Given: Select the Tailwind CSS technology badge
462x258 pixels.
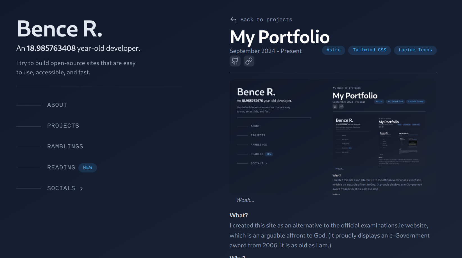Looking at the screenshot, I should pyautogui.click(x=369, y=50).
